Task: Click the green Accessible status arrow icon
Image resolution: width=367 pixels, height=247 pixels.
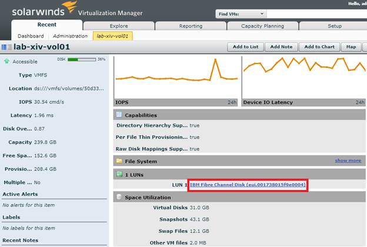Action: pos(6,61)
